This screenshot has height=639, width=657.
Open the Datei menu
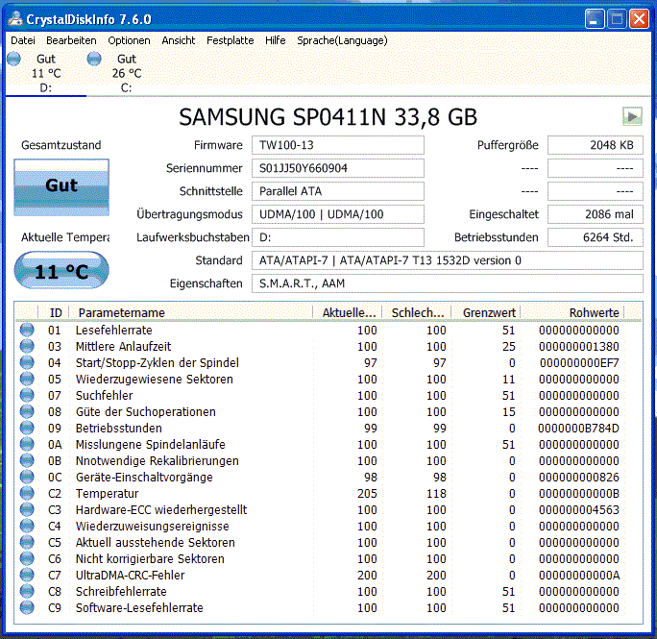click(x=23, y=40)
